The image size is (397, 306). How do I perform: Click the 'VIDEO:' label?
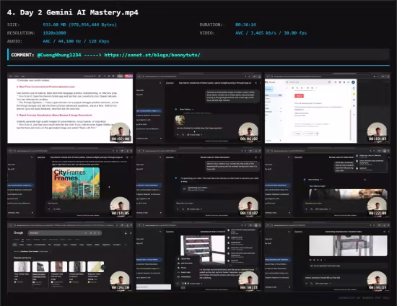[207, 33]
